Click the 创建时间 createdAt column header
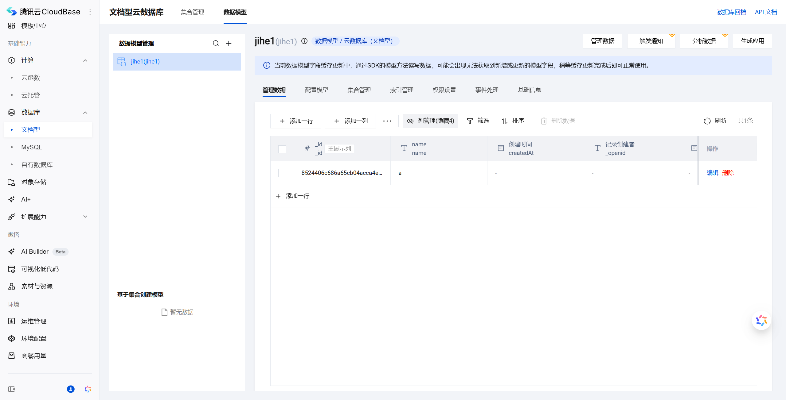This screenshot has width=786, height=400. coord(535,148)
